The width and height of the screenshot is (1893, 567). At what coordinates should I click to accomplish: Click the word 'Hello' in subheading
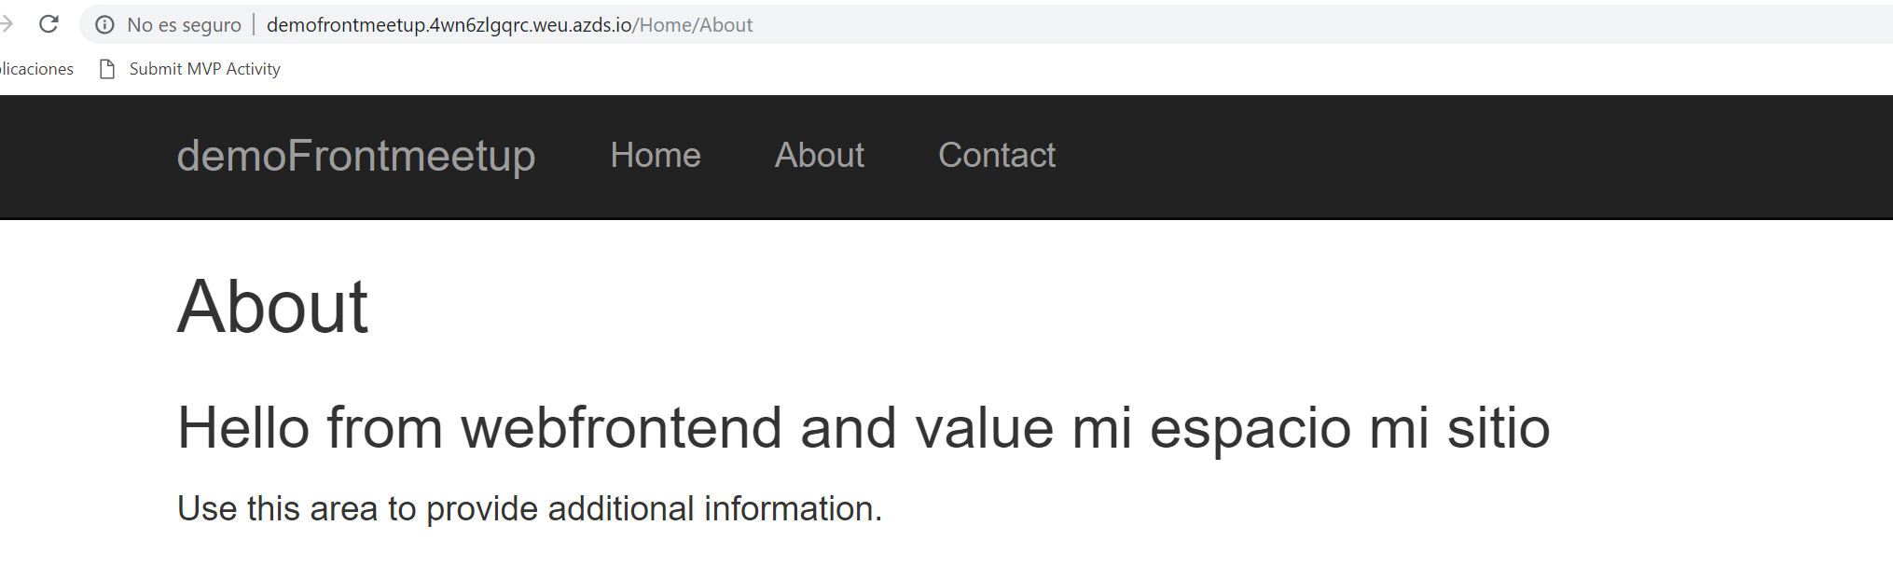point(242,429)
